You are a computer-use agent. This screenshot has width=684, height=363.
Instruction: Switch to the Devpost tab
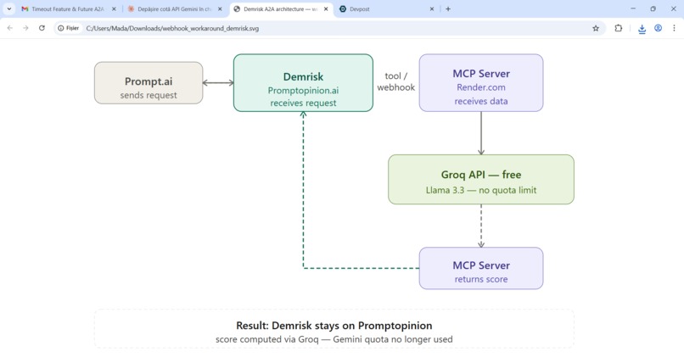386,8
